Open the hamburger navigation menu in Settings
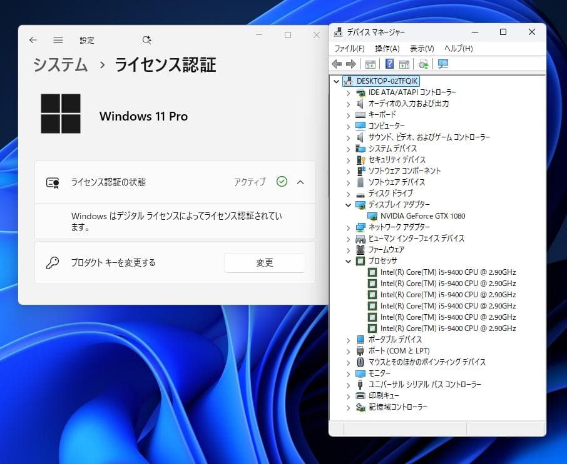Viewport: 567px width, 464px height. point(58,39)
